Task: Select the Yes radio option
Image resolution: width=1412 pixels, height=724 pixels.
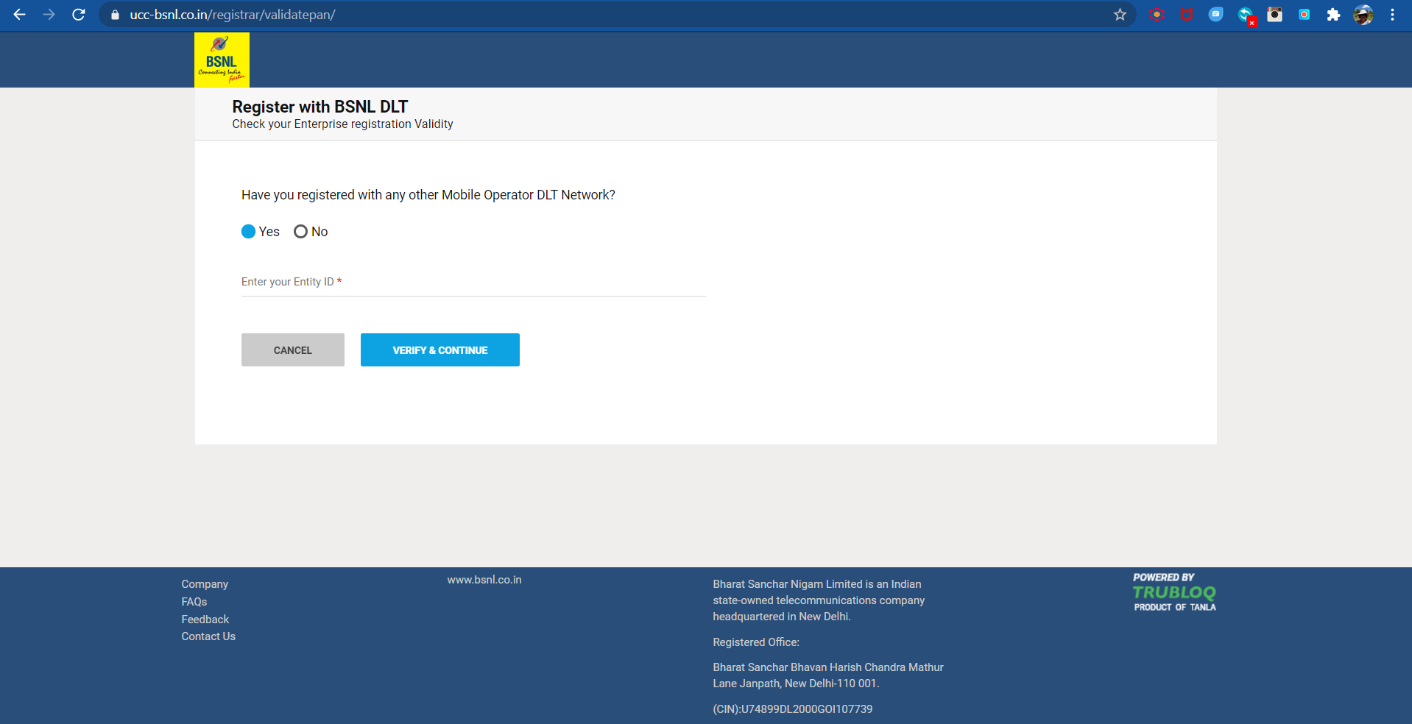Action: (249, 232)
